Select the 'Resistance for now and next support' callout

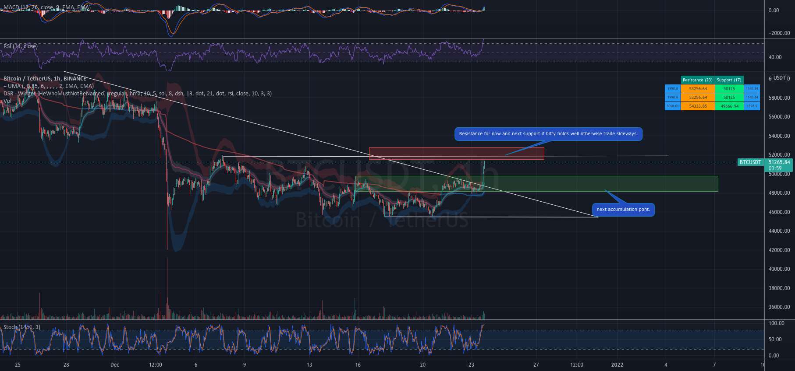coord(548,134)
